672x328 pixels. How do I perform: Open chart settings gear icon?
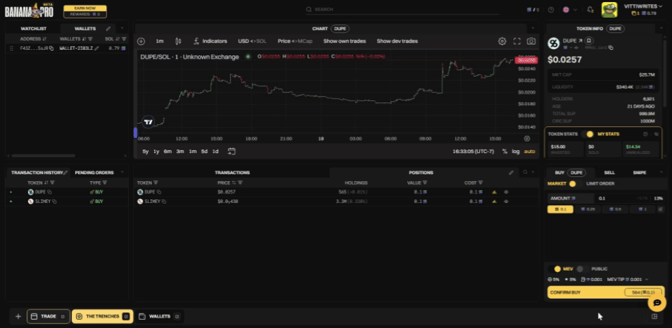502,41
